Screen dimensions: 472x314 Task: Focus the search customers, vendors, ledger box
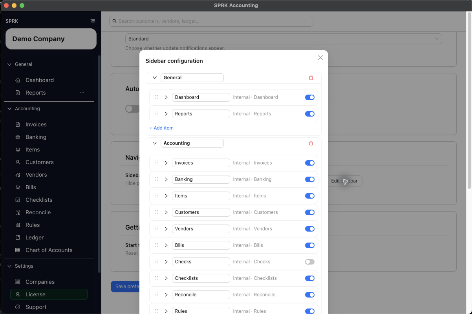211,21
